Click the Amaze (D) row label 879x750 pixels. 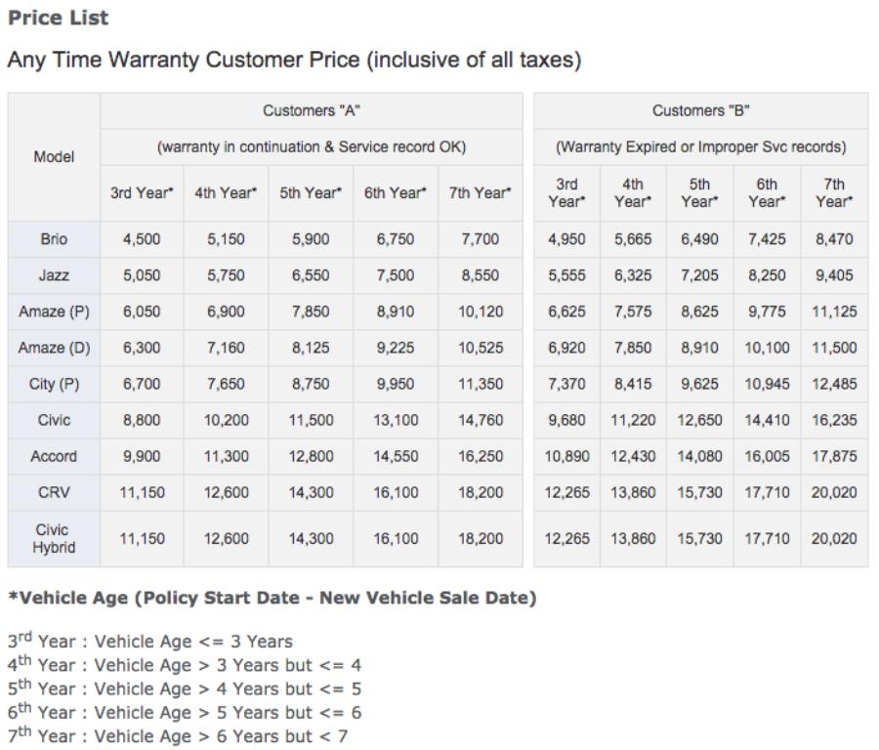54,348
